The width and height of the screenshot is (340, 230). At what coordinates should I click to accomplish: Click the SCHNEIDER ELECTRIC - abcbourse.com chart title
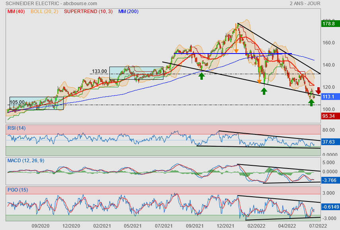51,4
